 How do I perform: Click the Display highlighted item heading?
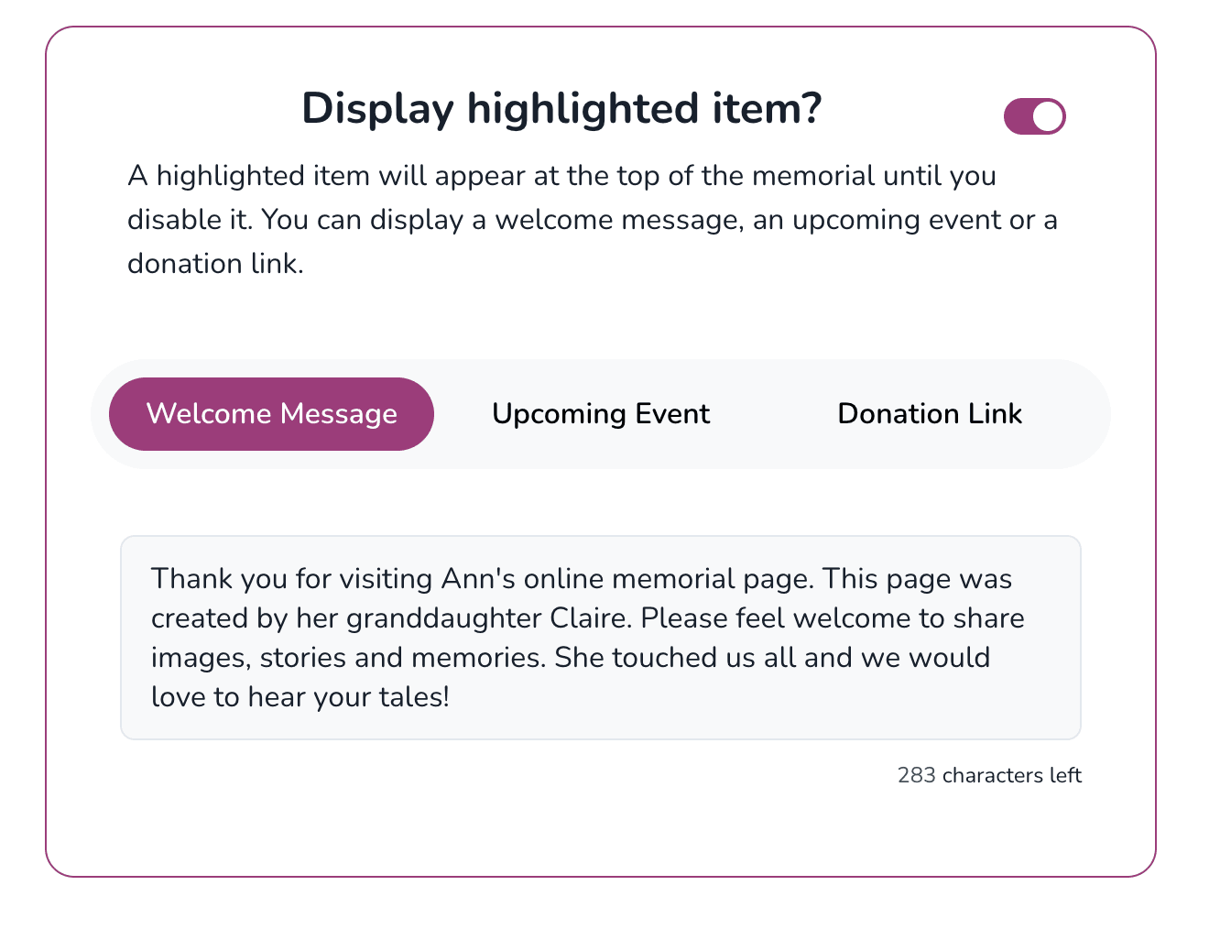coord(561,108)
